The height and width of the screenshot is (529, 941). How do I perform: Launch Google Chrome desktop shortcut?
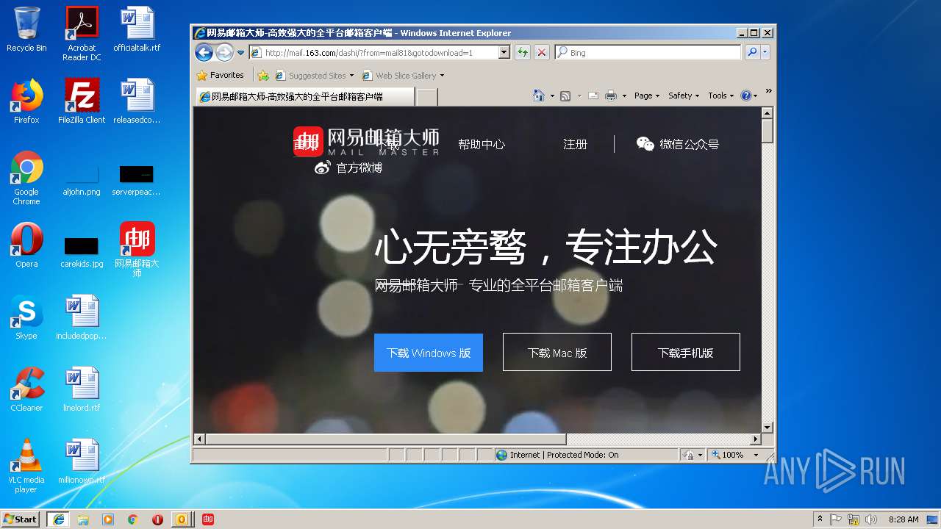[26, 178]
